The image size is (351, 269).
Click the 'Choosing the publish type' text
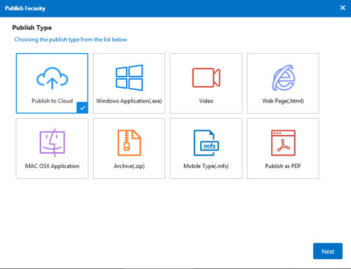click(71, 40)
